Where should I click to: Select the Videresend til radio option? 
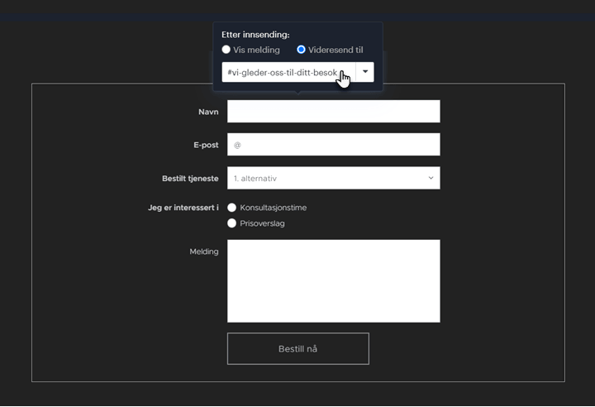pyautogui.click(x=301, y=50)
